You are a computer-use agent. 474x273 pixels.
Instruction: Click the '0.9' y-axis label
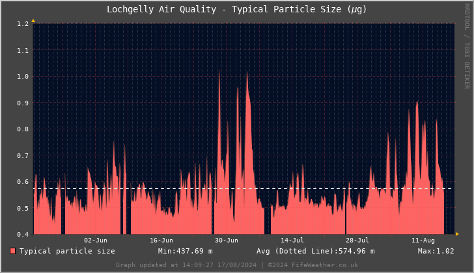tap(23, 103)
